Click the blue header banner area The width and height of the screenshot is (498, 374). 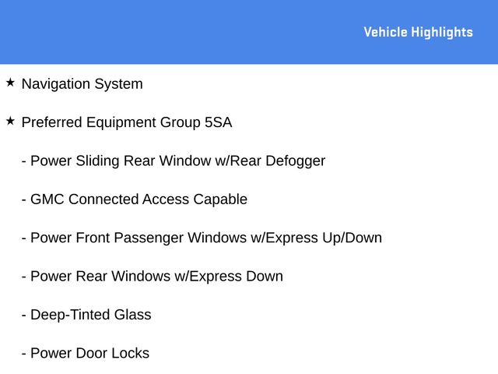249,32
